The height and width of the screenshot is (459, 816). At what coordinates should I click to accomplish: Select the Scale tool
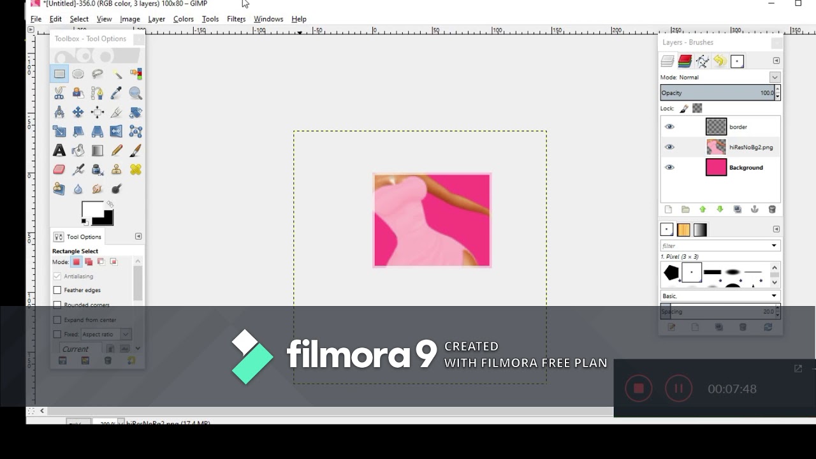click(x=59, y=131)
